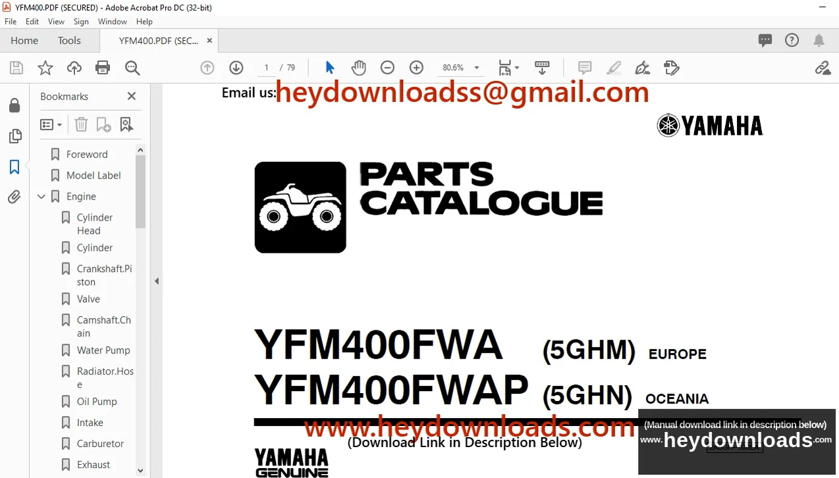839x478 pixels.
Task: Switch to the Home tab
Action: click(x=24, y=40)
